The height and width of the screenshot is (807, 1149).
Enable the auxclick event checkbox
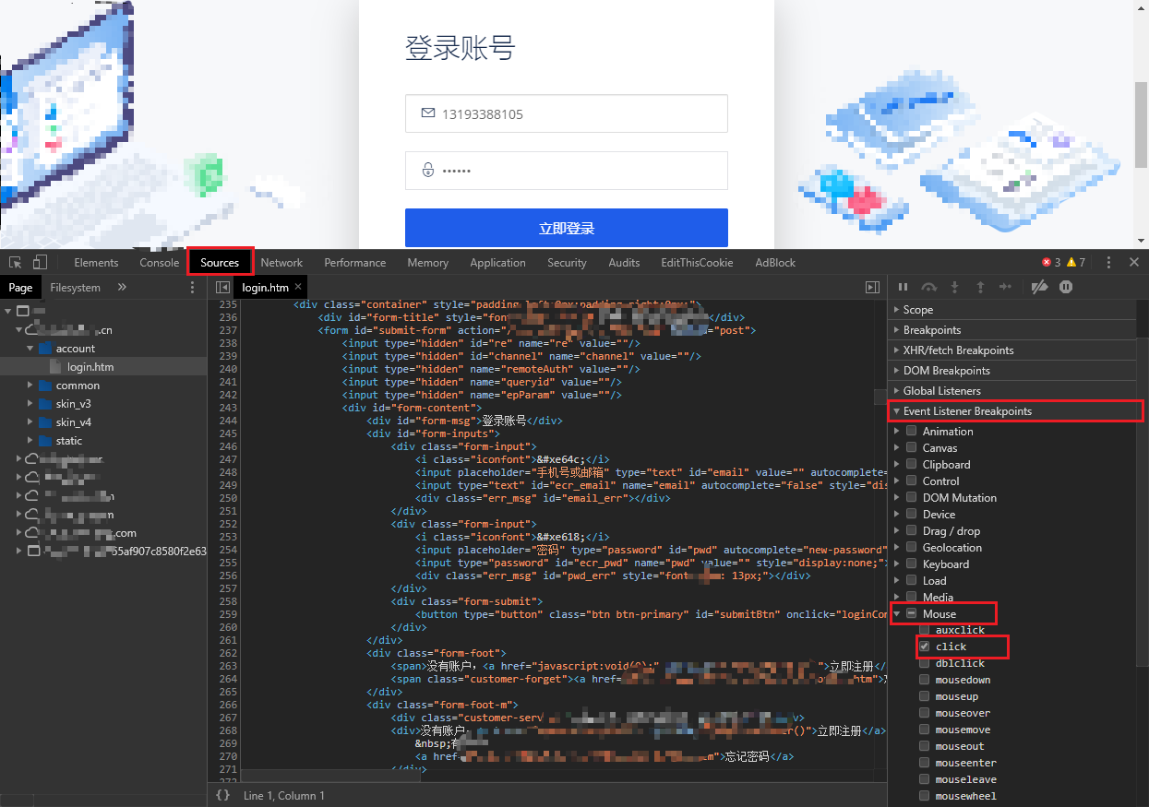[925, 630]
